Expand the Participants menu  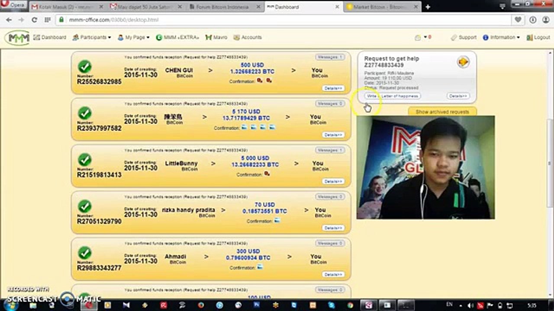point(92,38)
